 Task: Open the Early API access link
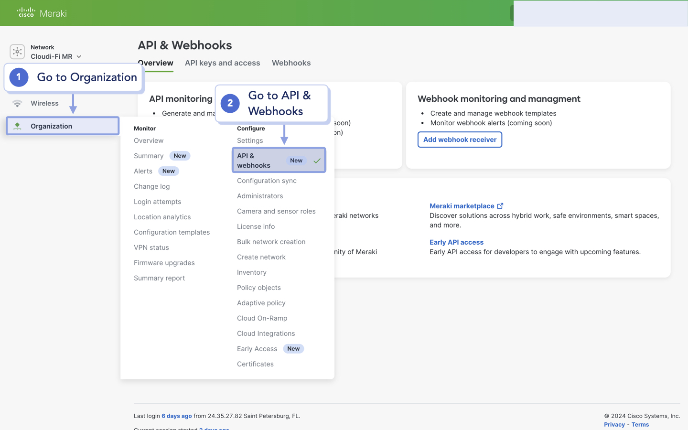[x=456, y=242]
